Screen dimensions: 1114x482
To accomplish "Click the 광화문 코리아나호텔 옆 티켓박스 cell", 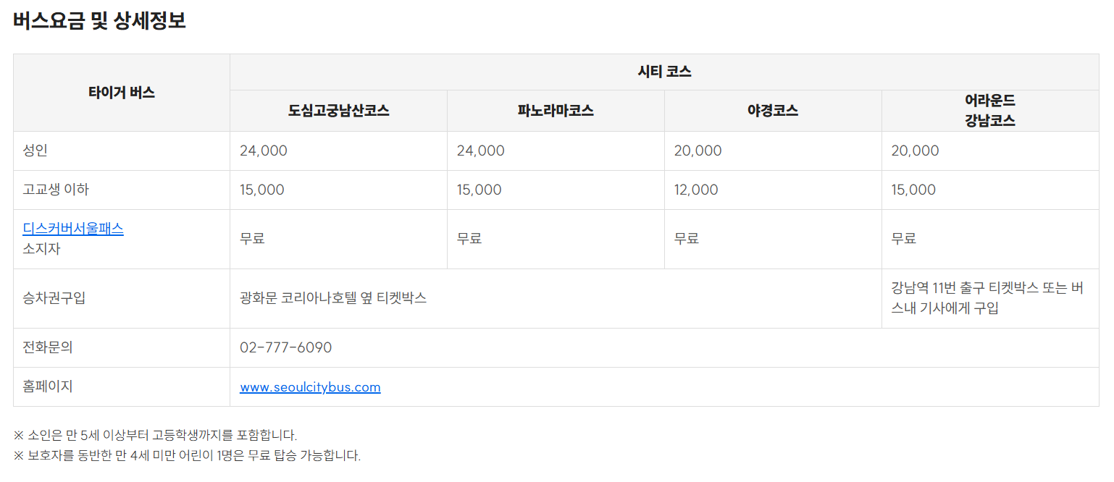I will pos(556,298).
